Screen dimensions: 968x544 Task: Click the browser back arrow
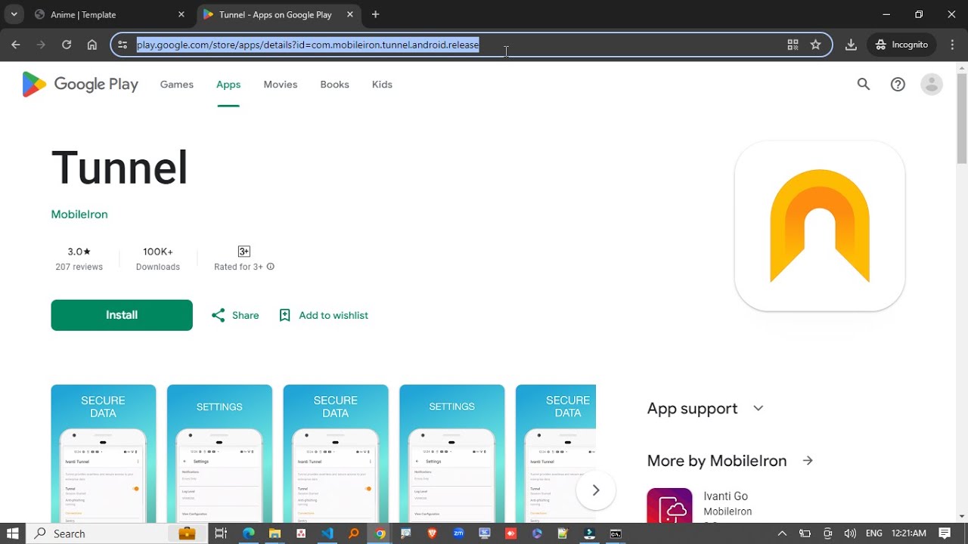15,45
